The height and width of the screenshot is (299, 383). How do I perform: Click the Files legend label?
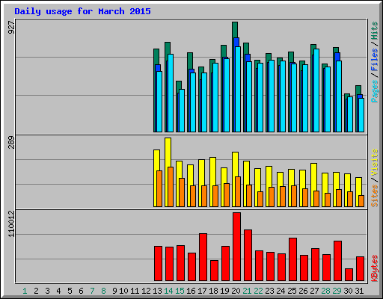374,60
